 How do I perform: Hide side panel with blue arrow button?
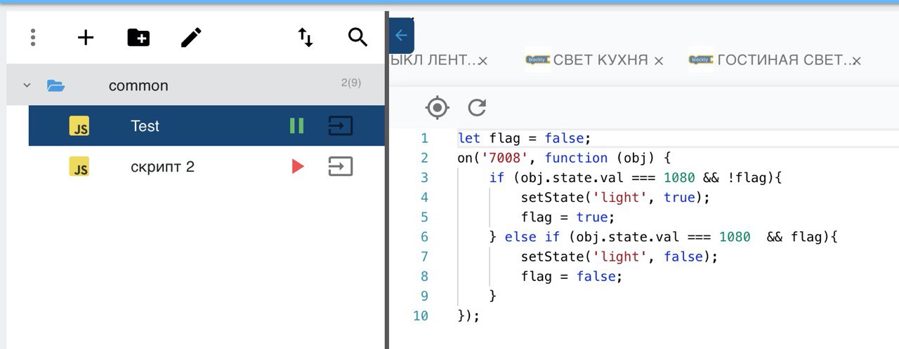click(x=401, y=36)
